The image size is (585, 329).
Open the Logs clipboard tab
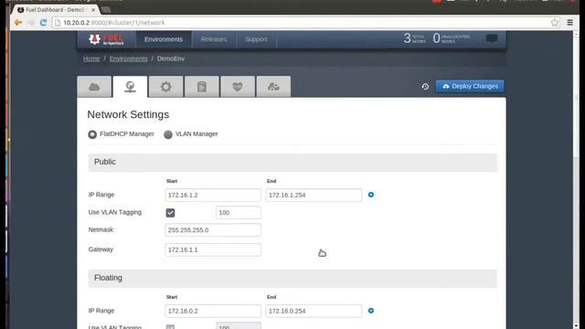tap(202, 87)
